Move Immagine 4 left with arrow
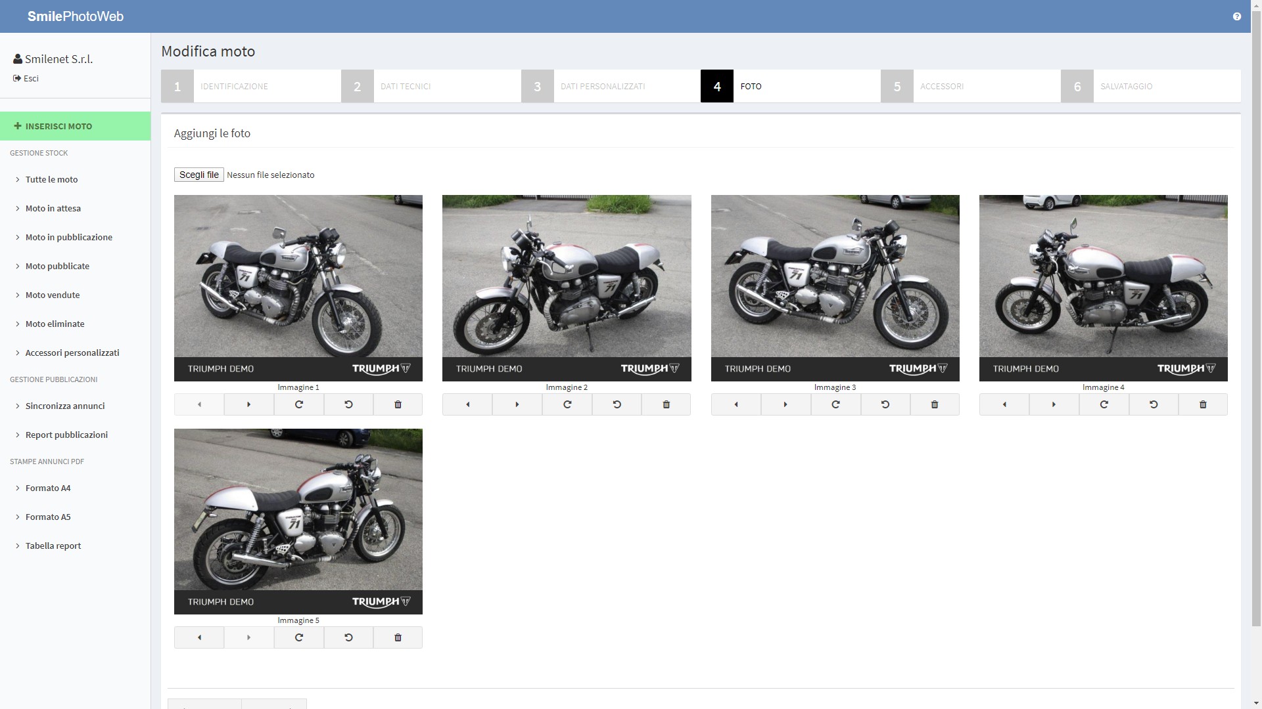This screenshot has height=709, width=1262. [x=1004, y=404]
